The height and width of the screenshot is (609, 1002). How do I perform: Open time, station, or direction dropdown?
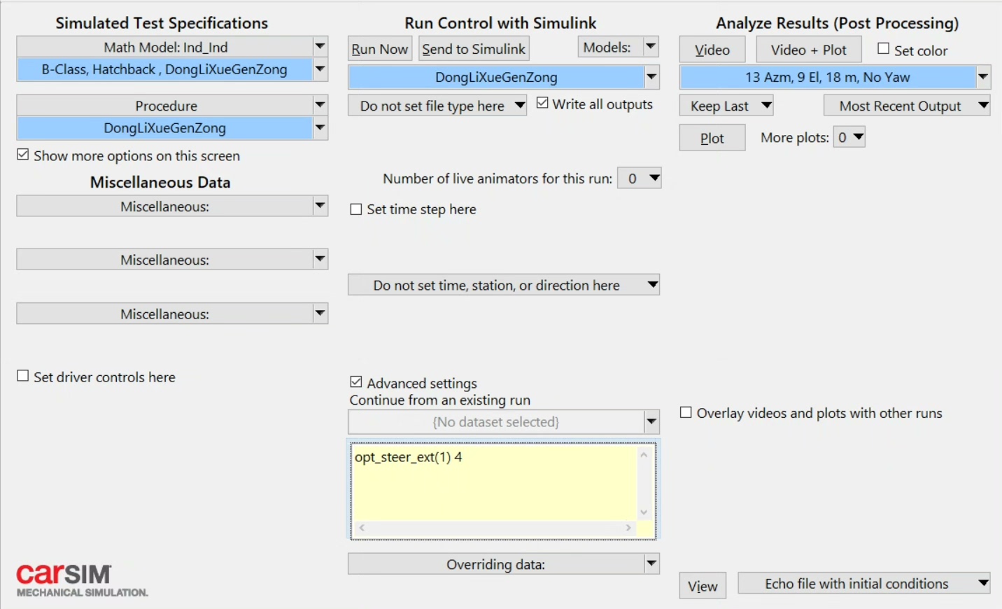click(504, 285)
